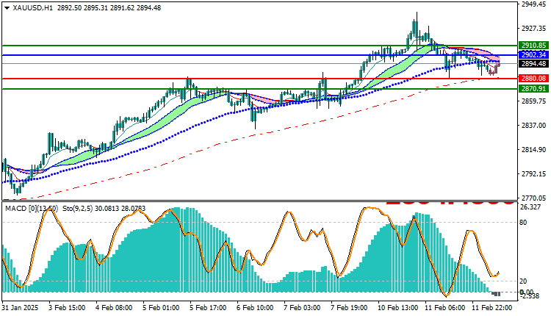Click the -2.538 indicator scale value
This screenshot has height=316, width=551.
point(531,296)
